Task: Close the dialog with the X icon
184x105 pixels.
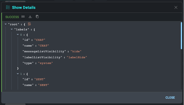Action: 176,7
